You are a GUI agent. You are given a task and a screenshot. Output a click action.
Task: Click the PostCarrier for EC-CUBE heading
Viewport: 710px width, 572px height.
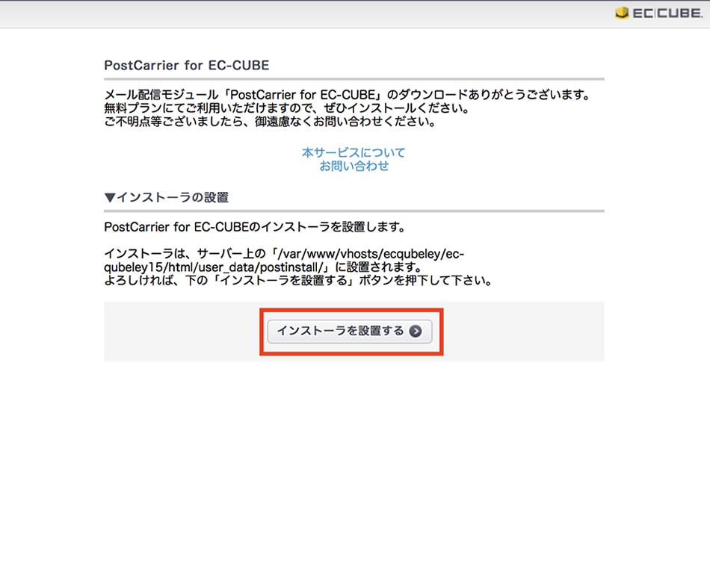tap(187, 65)
